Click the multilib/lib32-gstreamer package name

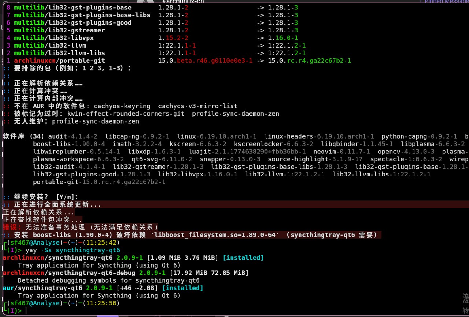(59, 30)
